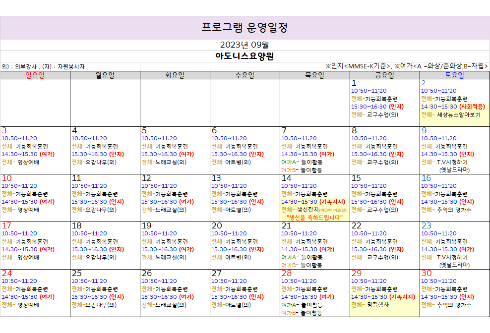
Task: Select "노래교실(외)" in the cell for the 5th
Action: (x=171, y=162)
